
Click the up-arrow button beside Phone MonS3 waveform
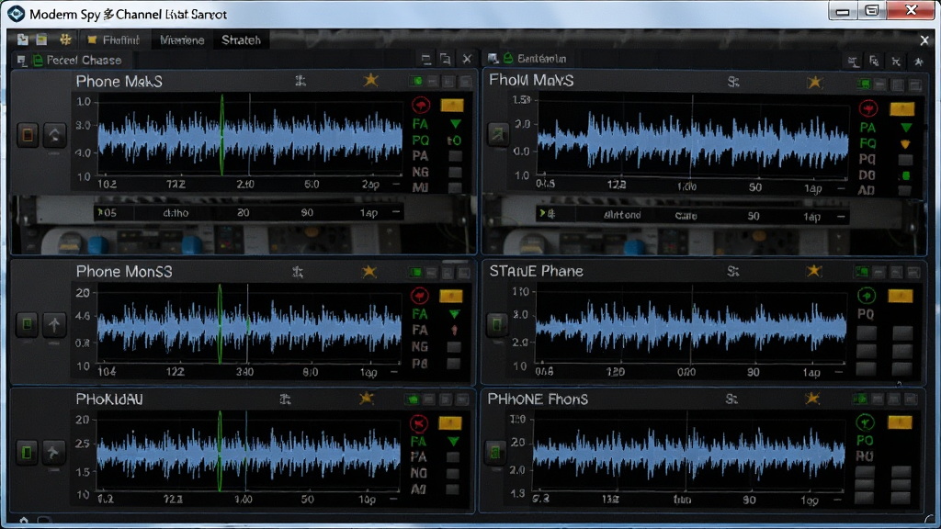[54, 324]
